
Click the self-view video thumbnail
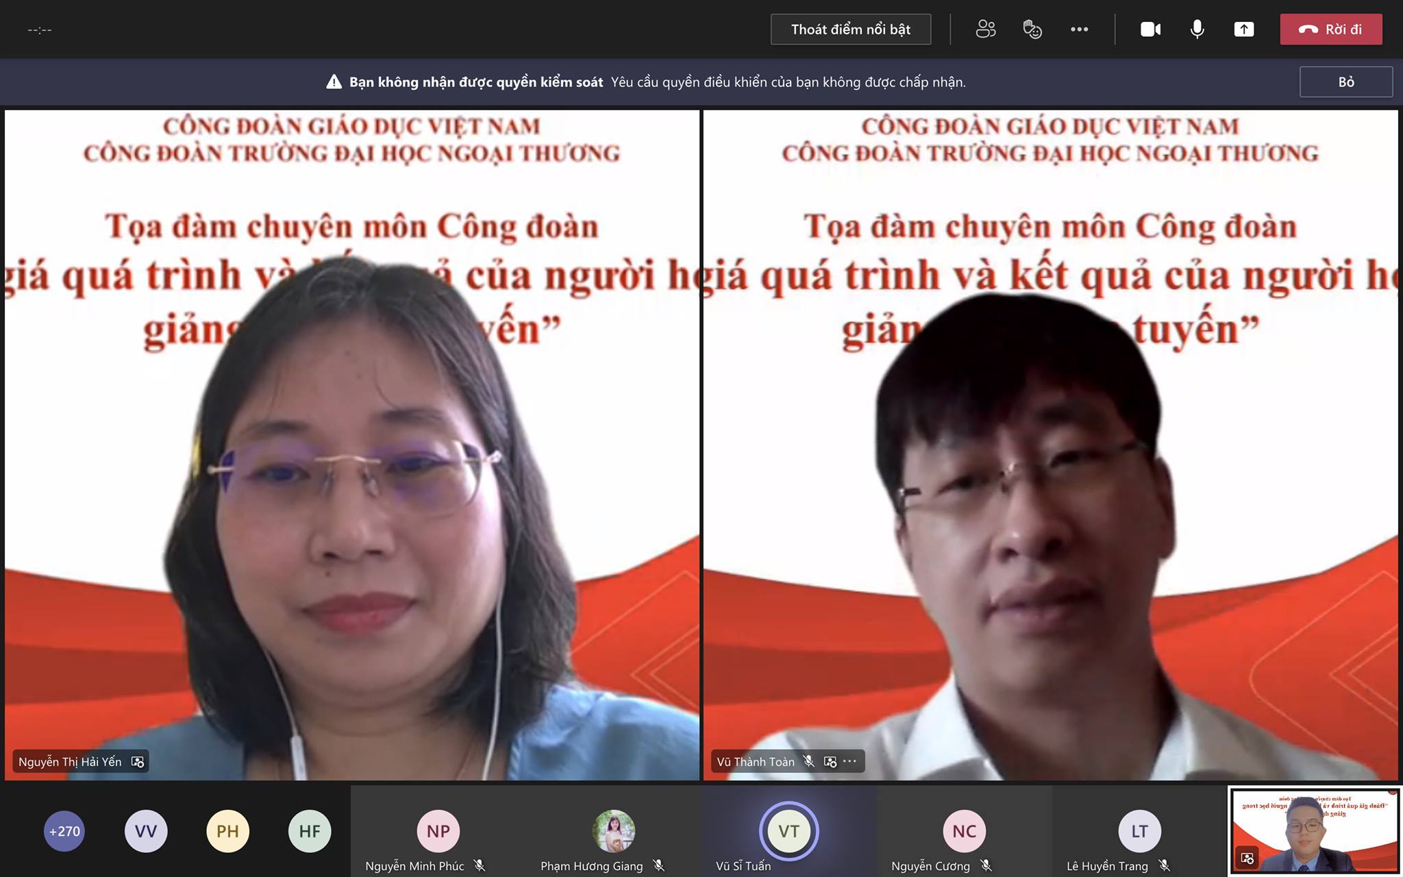click(x=1315, y=831)
